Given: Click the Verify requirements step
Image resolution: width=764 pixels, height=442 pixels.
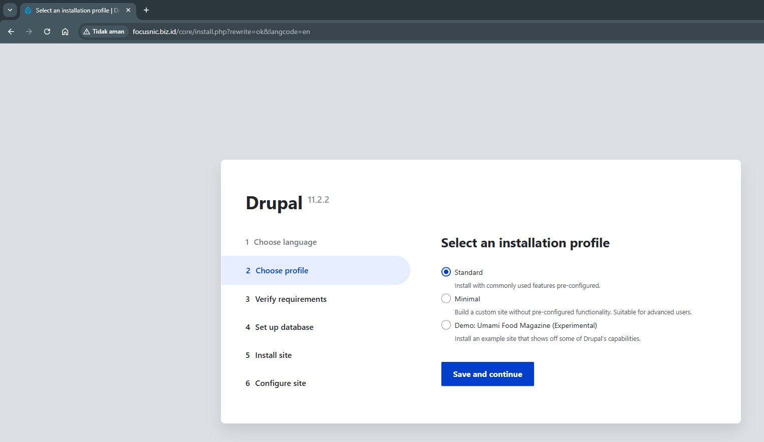Looking at the screenshot, I should (291, 299).
